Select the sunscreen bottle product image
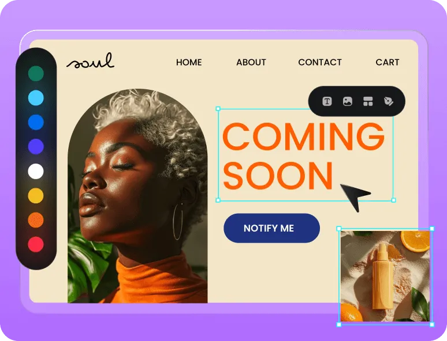 click(x=385, y=276)
